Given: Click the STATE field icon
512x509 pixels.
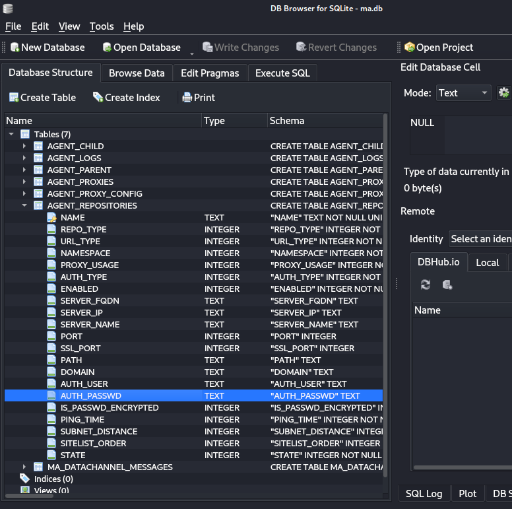Looking at the screenshot, I should coord(51,455).
